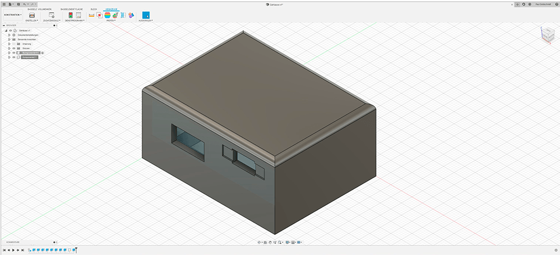Open the Prüfen dropdown label

110,20
